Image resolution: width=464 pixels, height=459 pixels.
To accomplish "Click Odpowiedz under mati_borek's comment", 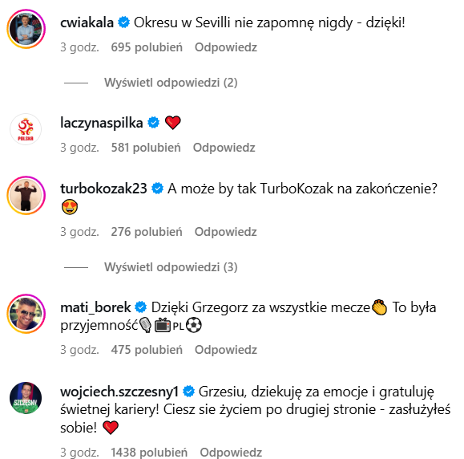I will (226, 350).
